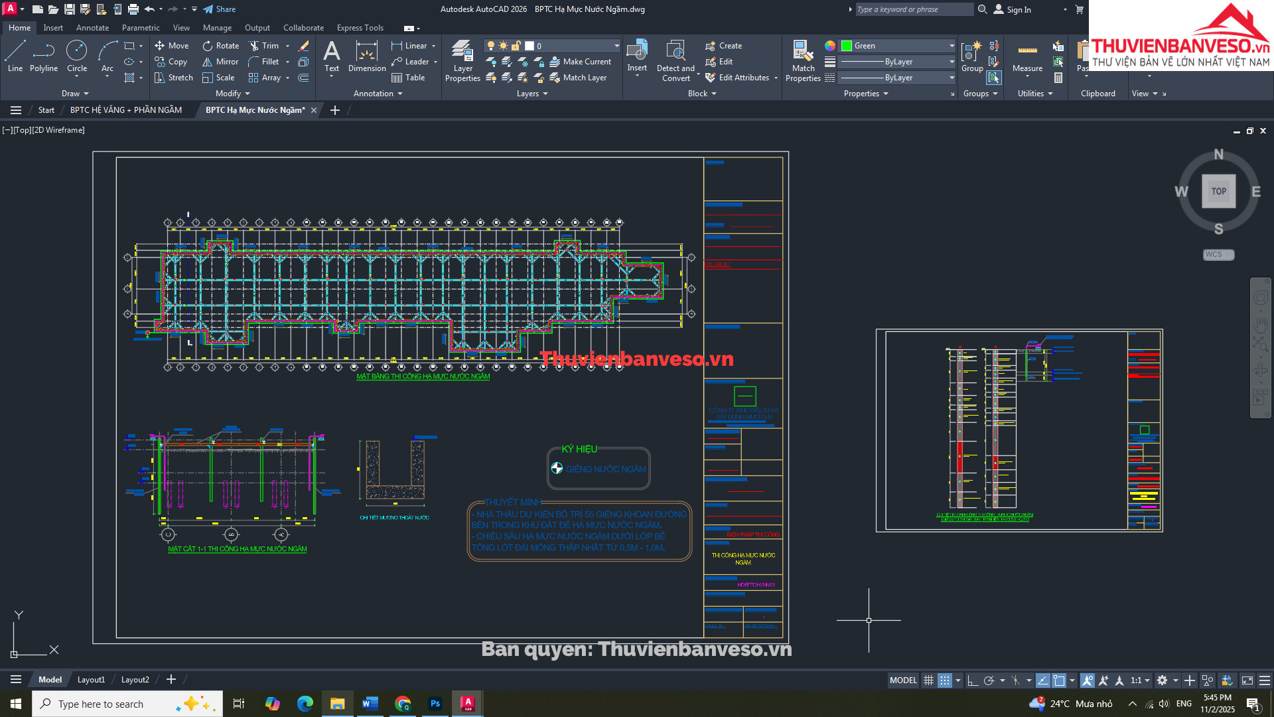Viewport: 1274px width, 717px height.
Task: Toggle drawing grid display in status bar
Action: [928, 680]
